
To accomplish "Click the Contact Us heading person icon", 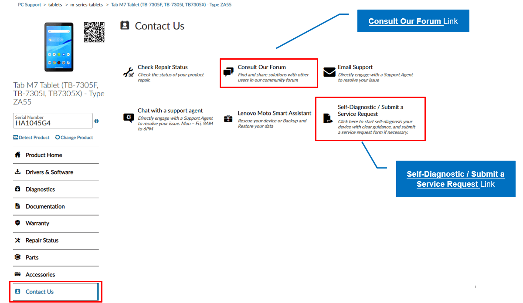I will pyautogui.click(x=125, y=25).
